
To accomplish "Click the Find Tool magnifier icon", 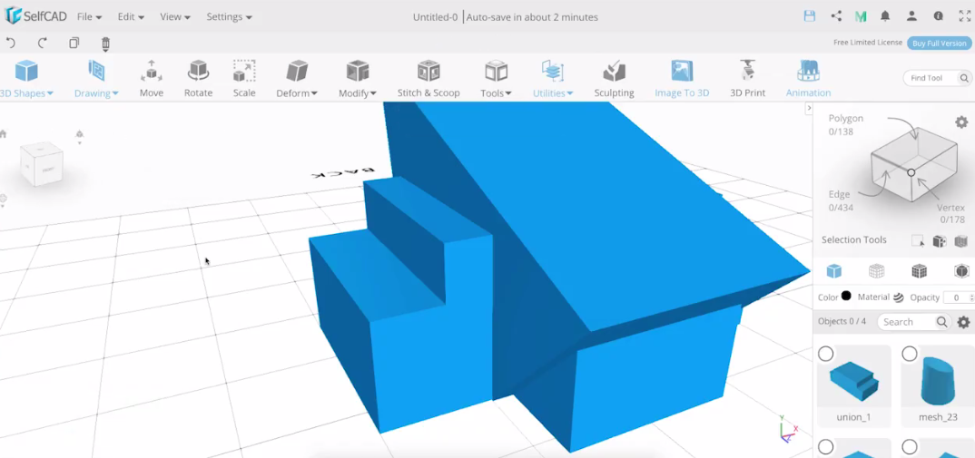I will click(964, 78).
